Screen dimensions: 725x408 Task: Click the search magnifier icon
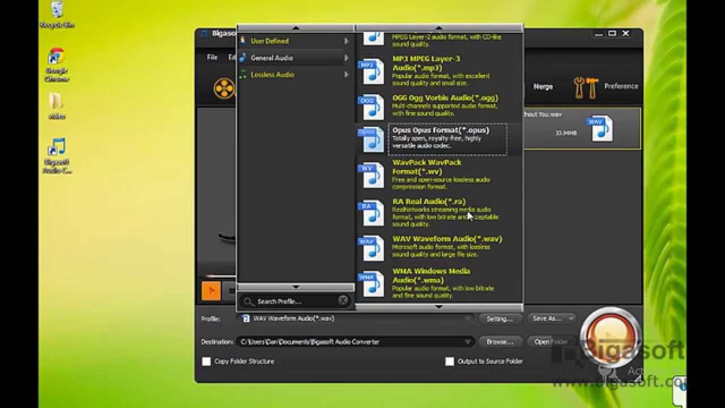click(249, 301)
